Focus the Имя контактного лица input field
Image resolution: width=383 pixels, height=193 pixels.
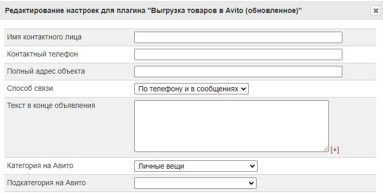(238, 37)
